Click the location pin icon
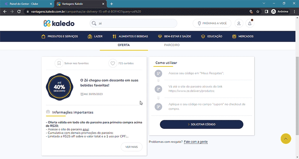 (199, 23)
